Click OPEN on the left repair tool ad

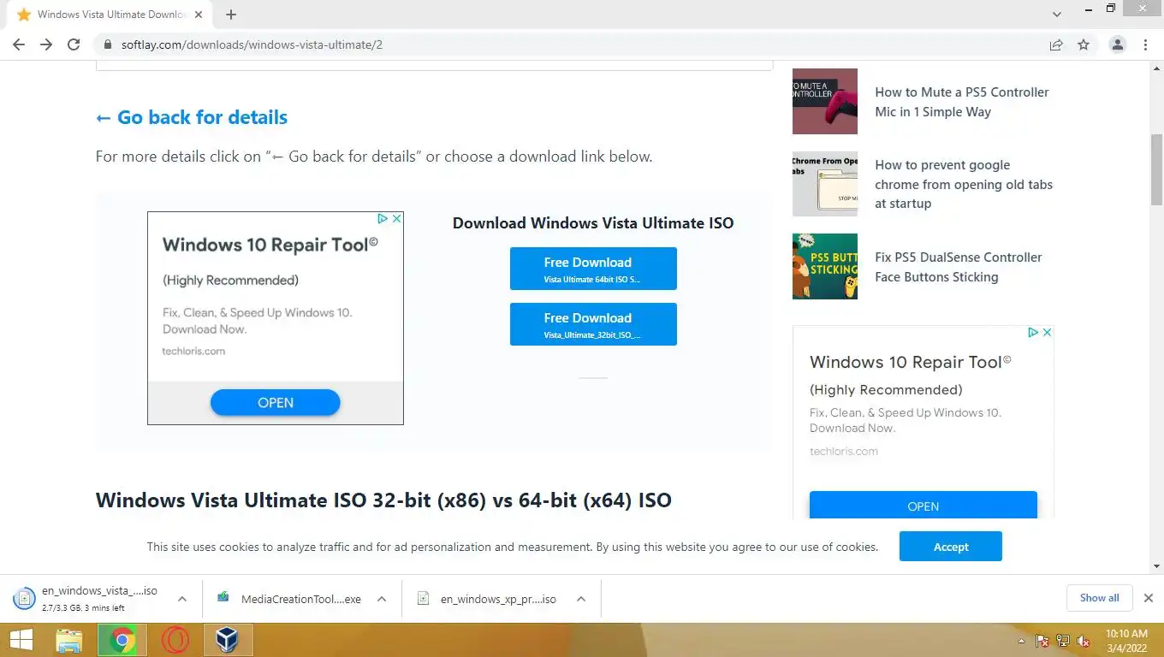pyautogui.click(x=276, y=403)
